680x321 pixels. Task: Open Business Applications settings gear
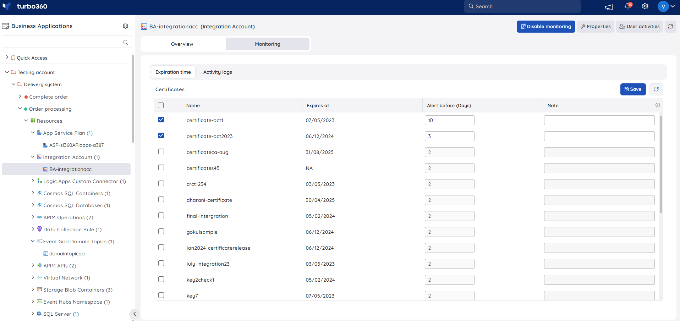coord(125,26)
